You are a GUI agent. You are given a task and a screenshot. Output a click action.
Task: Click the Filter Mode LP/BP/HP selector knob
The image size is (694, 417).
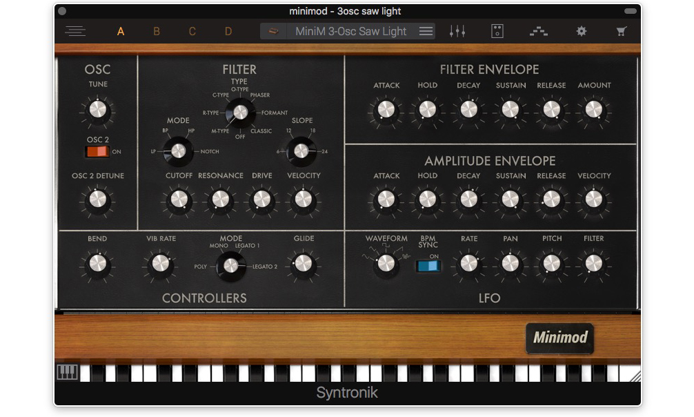pos(178,151)
